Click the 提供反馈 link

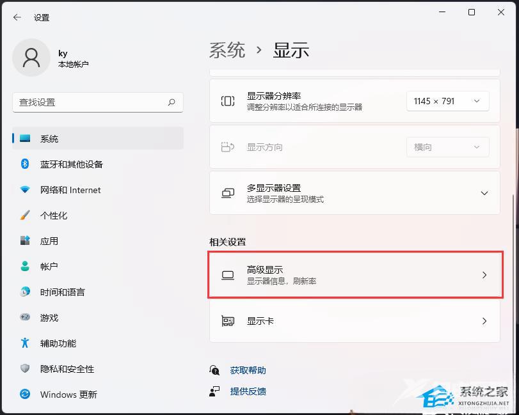pyautogui.click(x=248, y=391)
